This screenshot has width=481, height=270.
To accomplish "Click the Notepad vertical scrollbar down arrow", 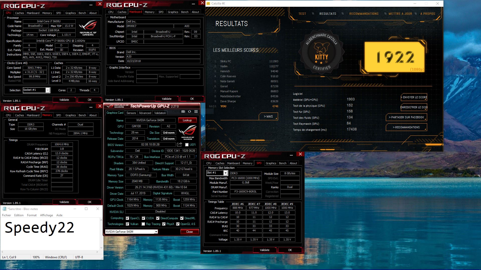I will pos(101,248).
